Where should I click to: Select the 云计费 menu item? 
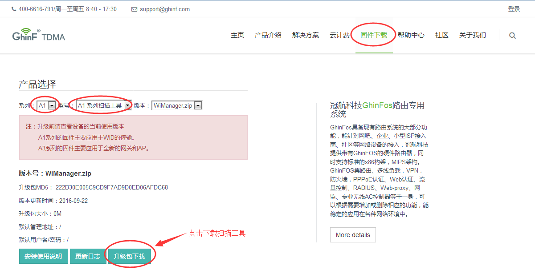point(339,35)
